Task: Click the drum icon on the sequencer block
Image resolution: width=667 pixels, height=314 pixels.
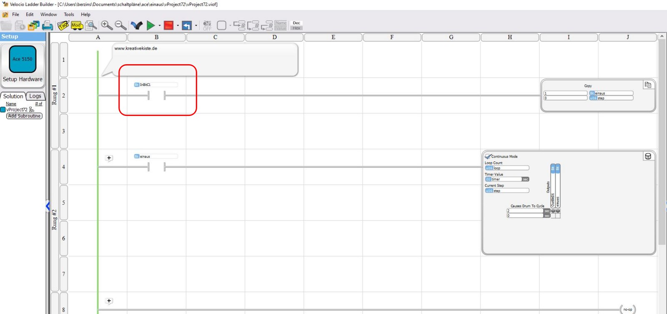Action: [648, 156]
